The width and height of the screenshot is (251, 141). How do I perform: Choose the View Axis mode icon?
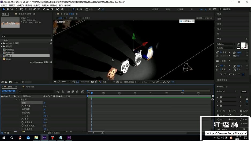click(81, 9)
